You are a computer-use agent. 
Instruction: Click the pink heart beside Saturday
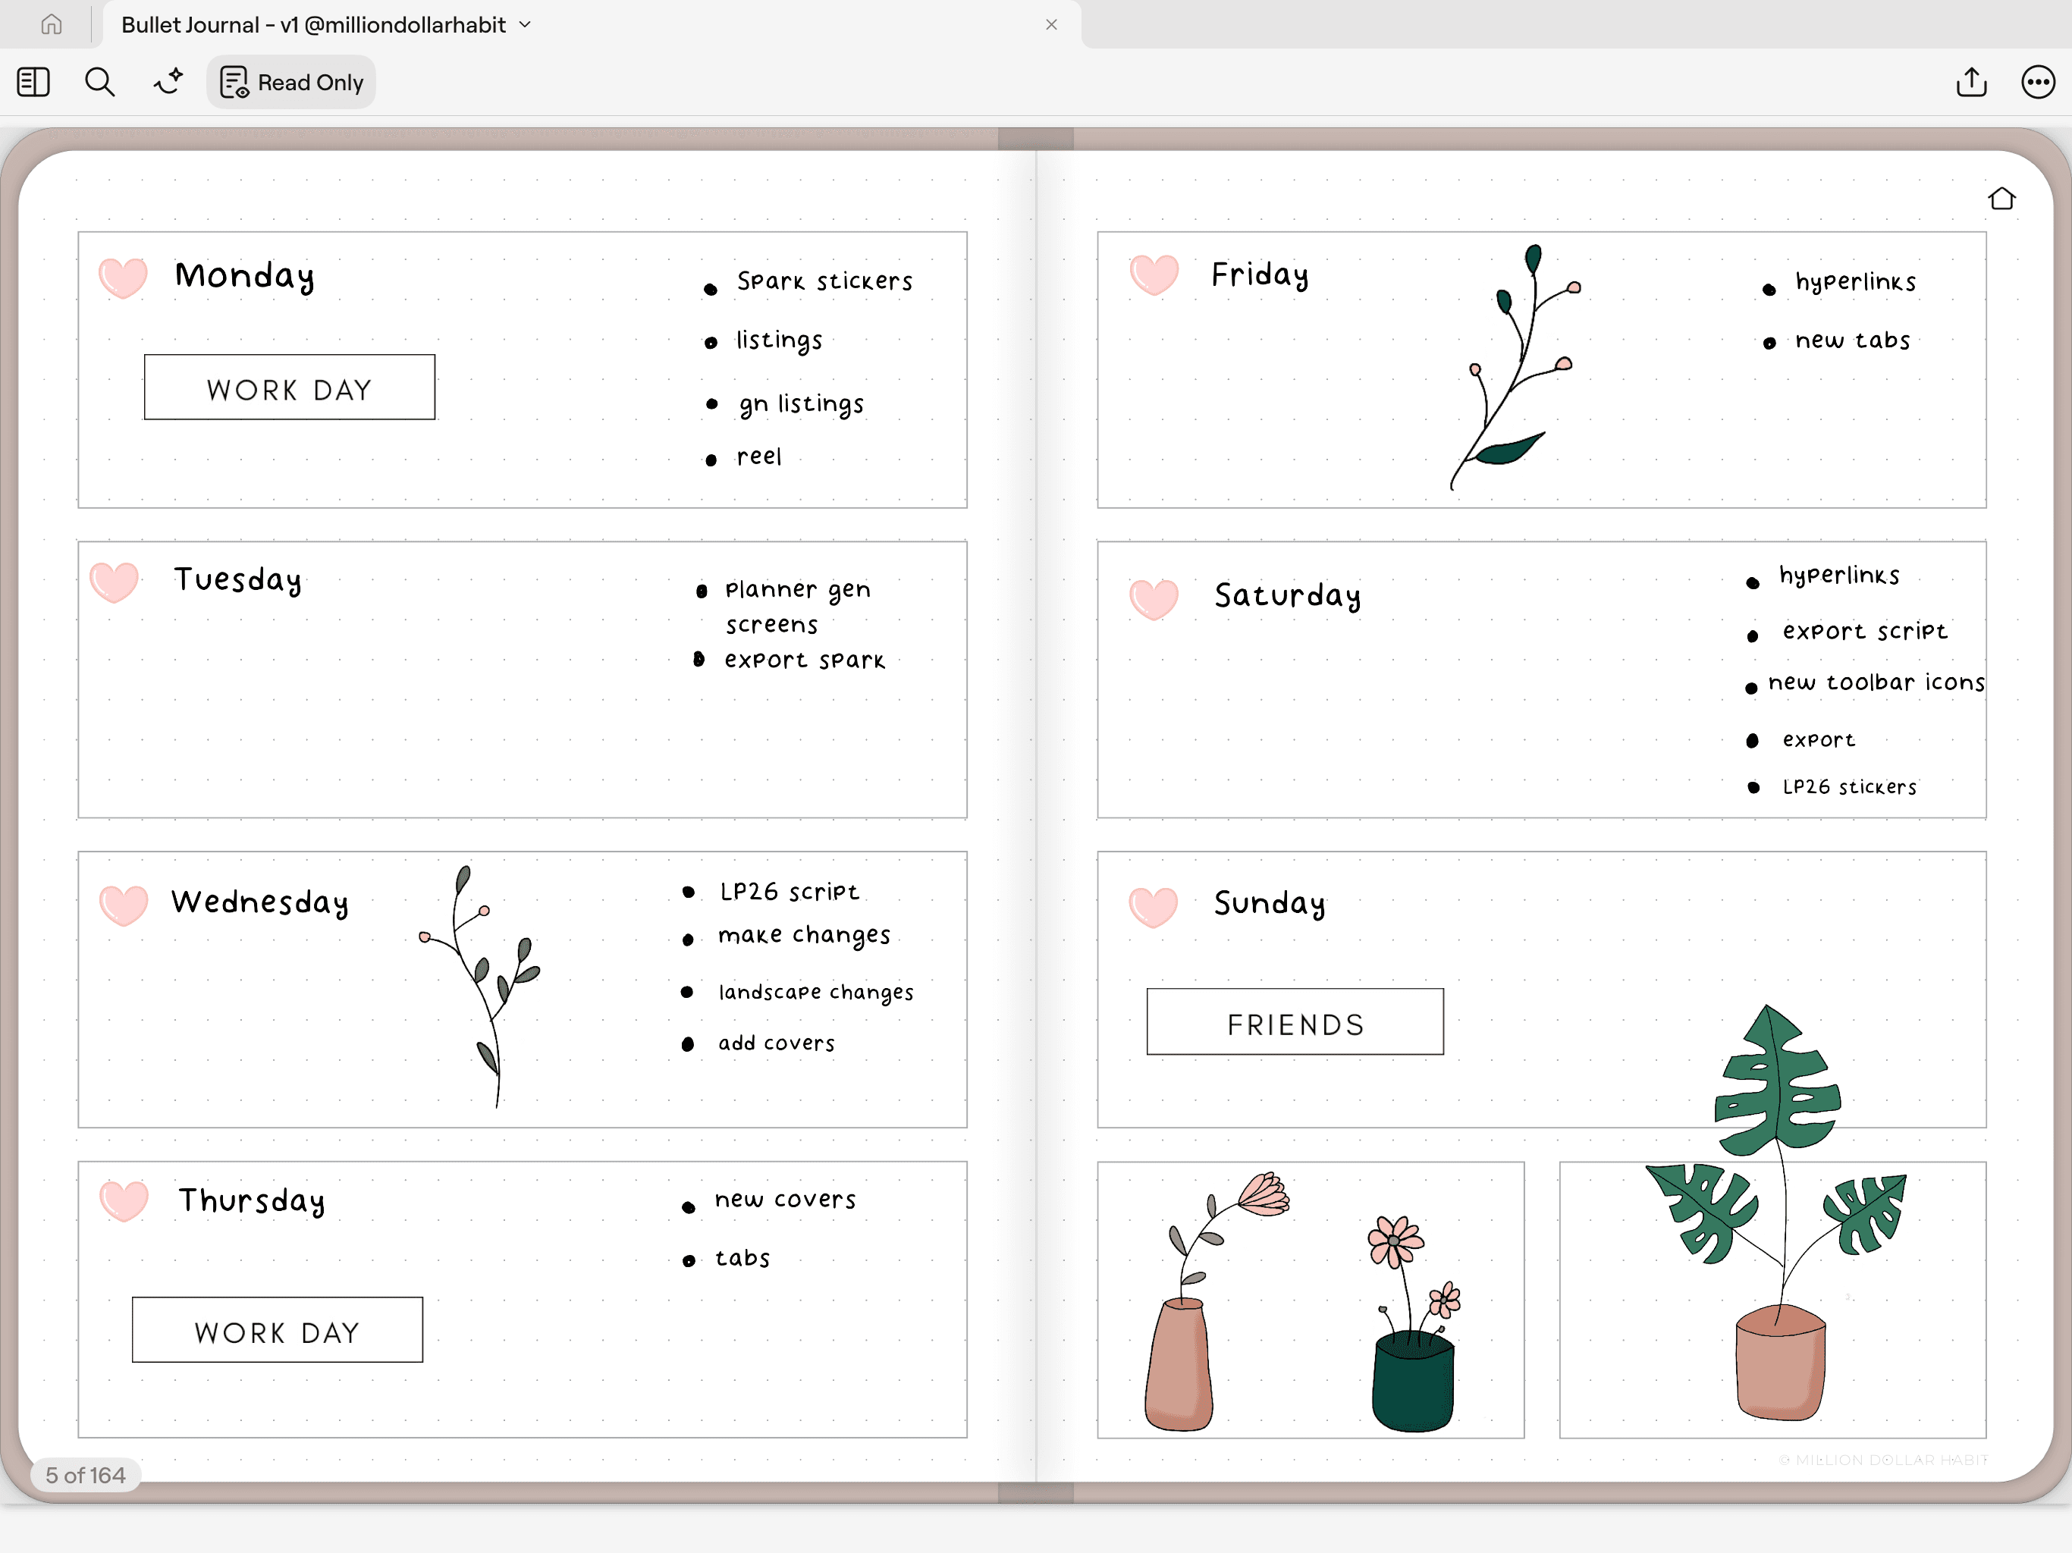[x=1153, y=598]
